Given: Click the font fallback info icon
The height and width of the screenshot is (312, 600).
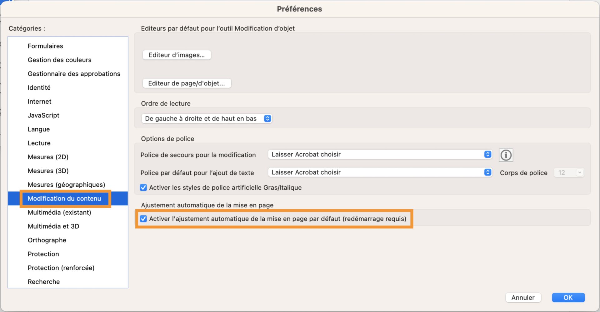Looking at the screenshot, I should pos(506,155).
